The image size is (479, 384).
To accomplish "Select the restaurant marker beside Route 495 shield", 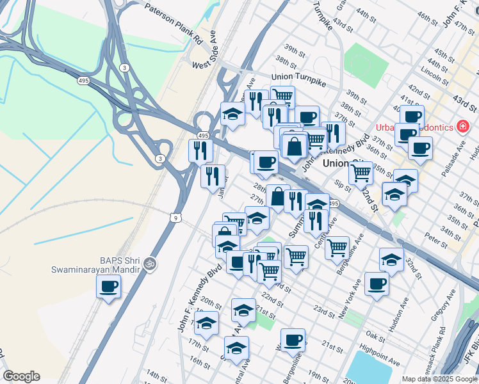I will tap(200, 153).
